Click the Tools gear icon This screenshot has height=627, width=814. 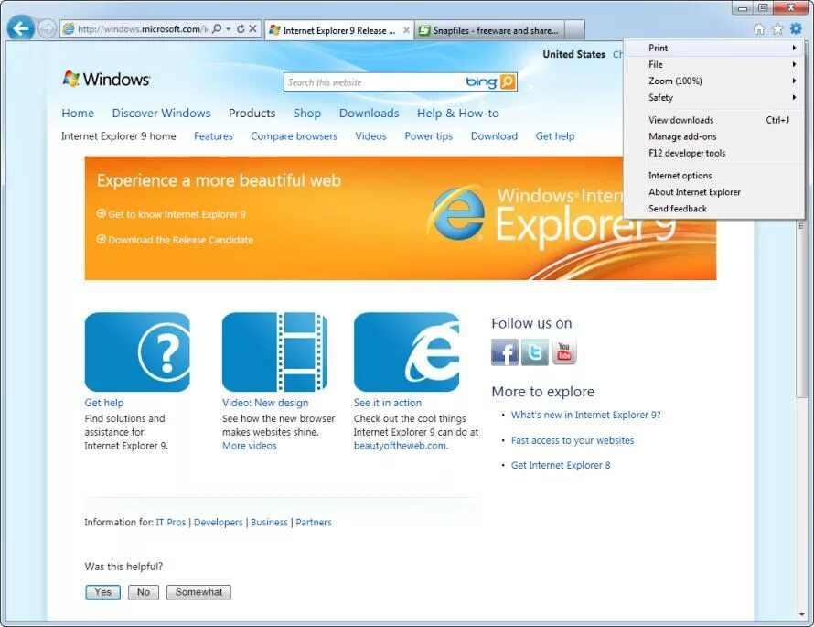tap(796, 29)
